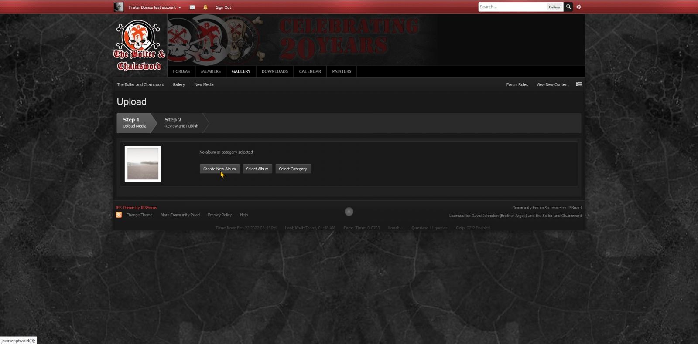Click the Create New Album button
Screen dimensions: 698x344
click(x=219, y=169)
